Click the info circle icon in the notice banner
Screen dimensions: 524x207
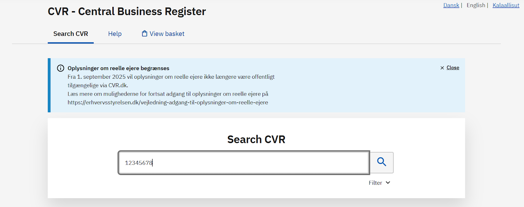60,68
